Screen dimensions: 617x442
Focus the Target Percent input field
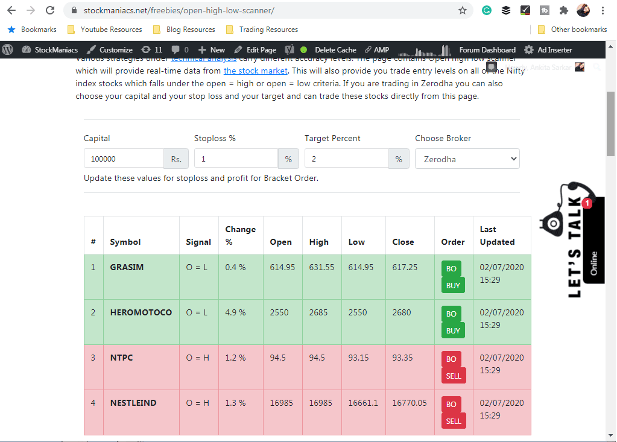[x=347, y=159]
